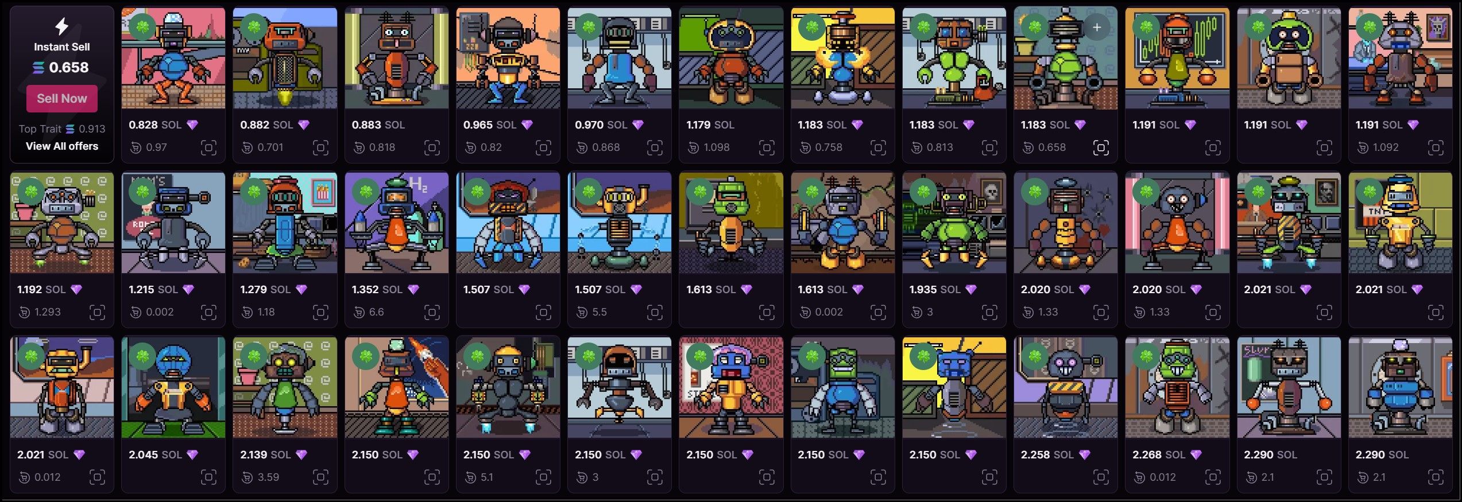
Task: Click the scan icon on the 1.935 SOL card
Action: (x=989, y=312)
